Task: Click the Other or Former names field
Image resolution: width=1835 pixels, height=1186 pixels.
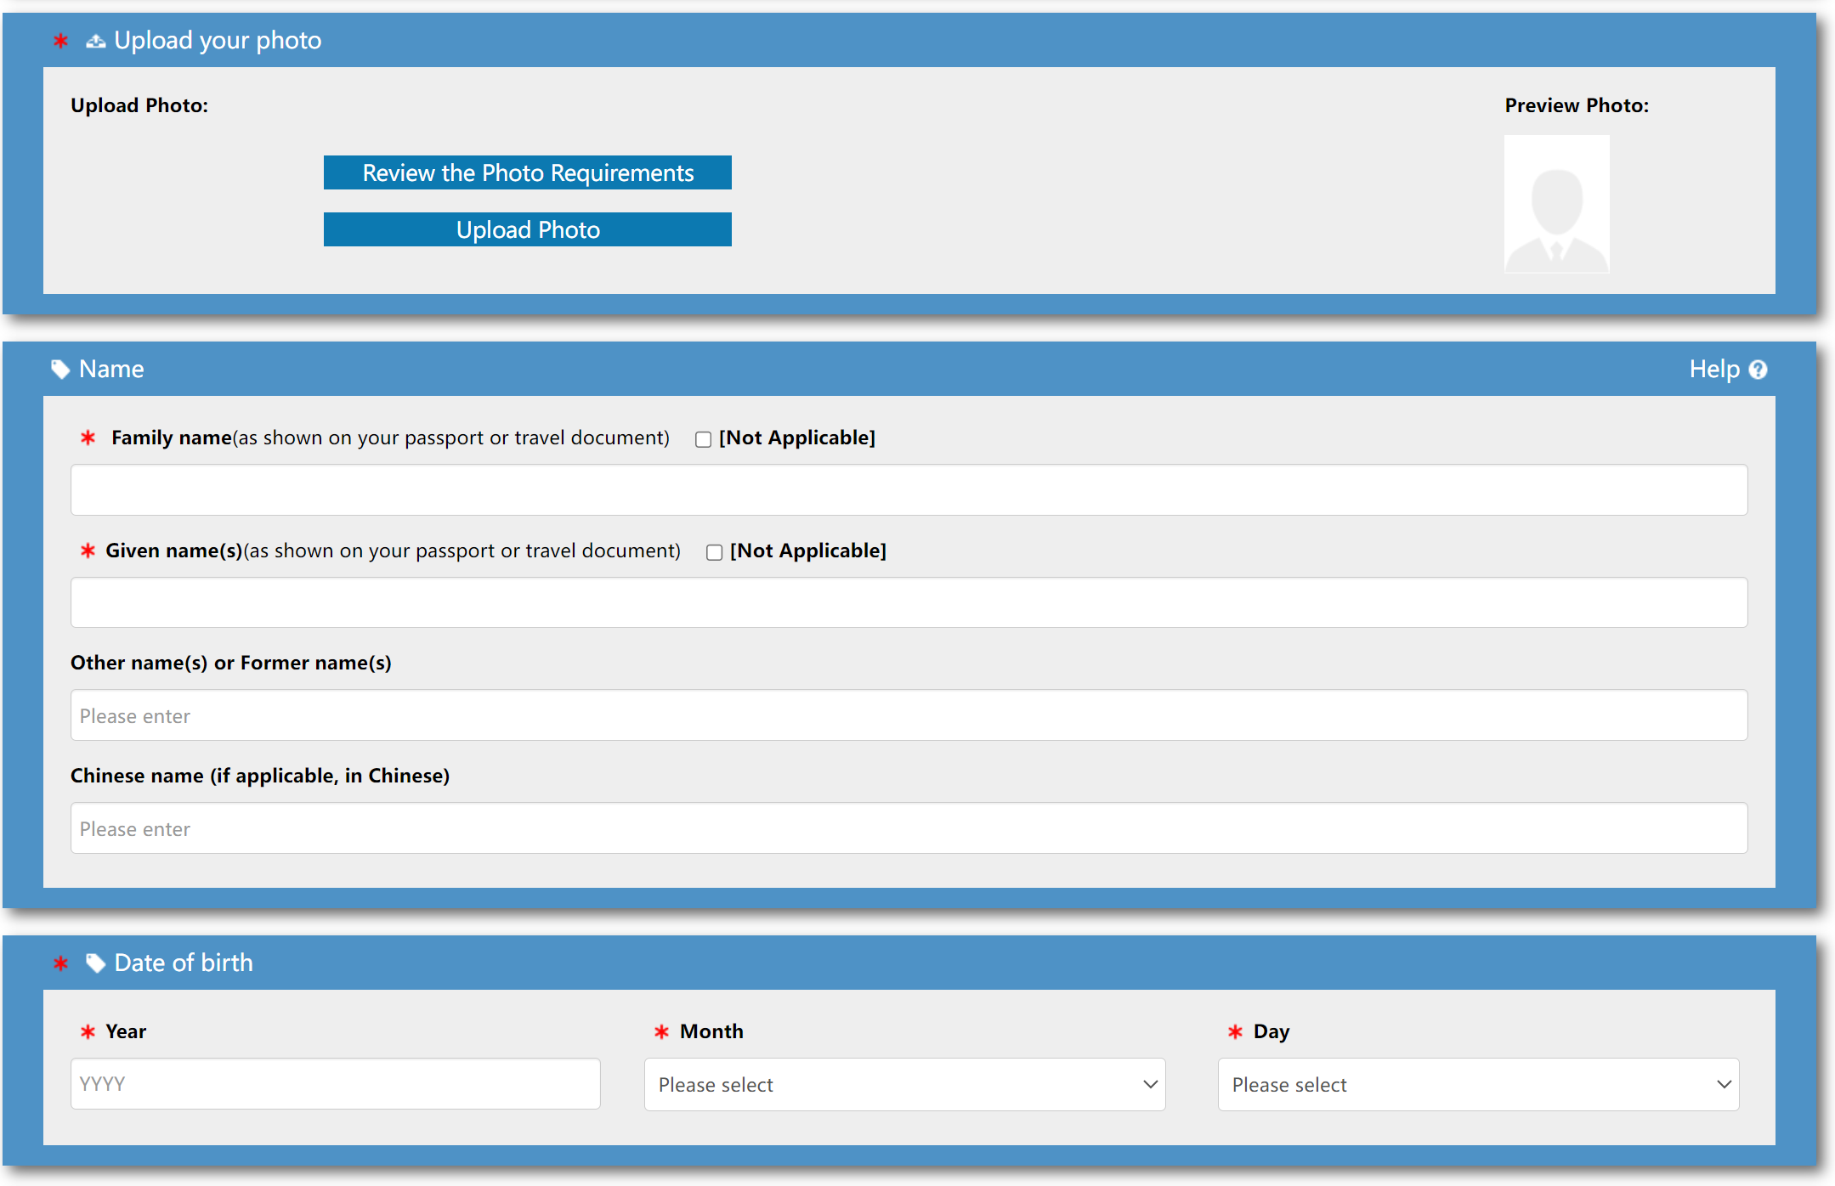Action: click(909, 715)
